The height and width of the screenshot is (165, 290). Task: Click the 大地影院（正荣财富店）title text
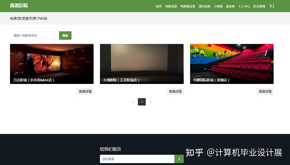pyautogui.click(x=121, y=80)
